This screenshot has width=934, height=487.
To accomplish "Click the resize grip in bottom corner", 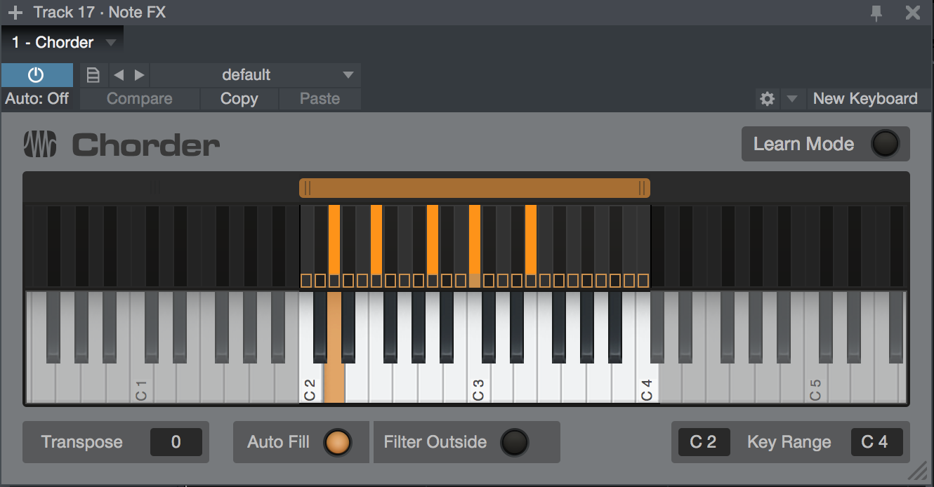I will tap(918, 471).
